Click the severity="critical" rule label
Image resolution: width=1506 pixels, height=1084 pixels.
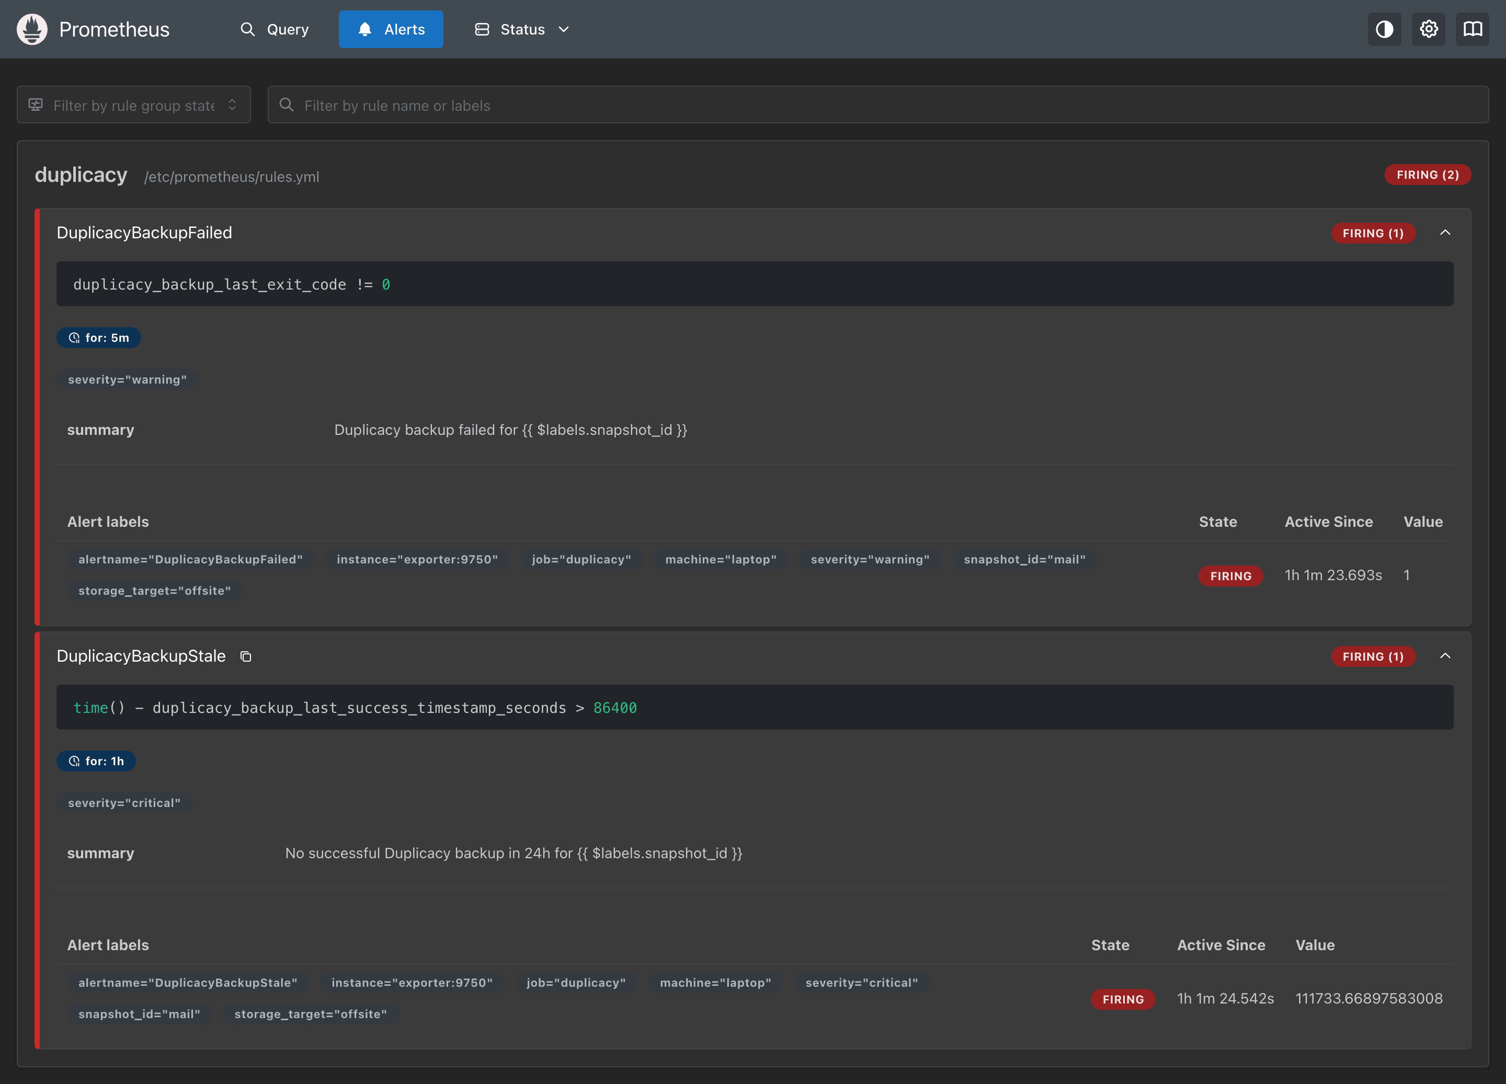click(x=124, y=803)
